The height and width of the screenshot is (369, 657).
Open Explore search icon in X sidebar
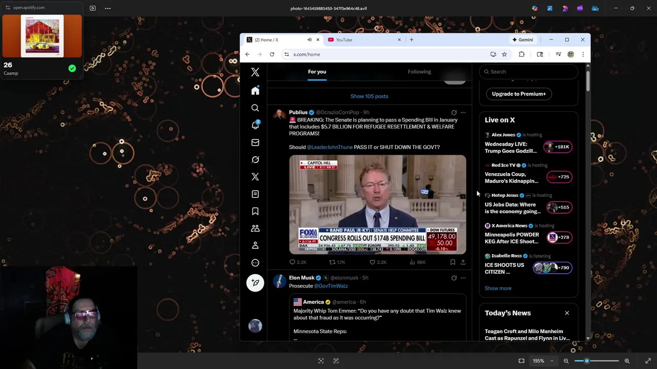point(255,108)
